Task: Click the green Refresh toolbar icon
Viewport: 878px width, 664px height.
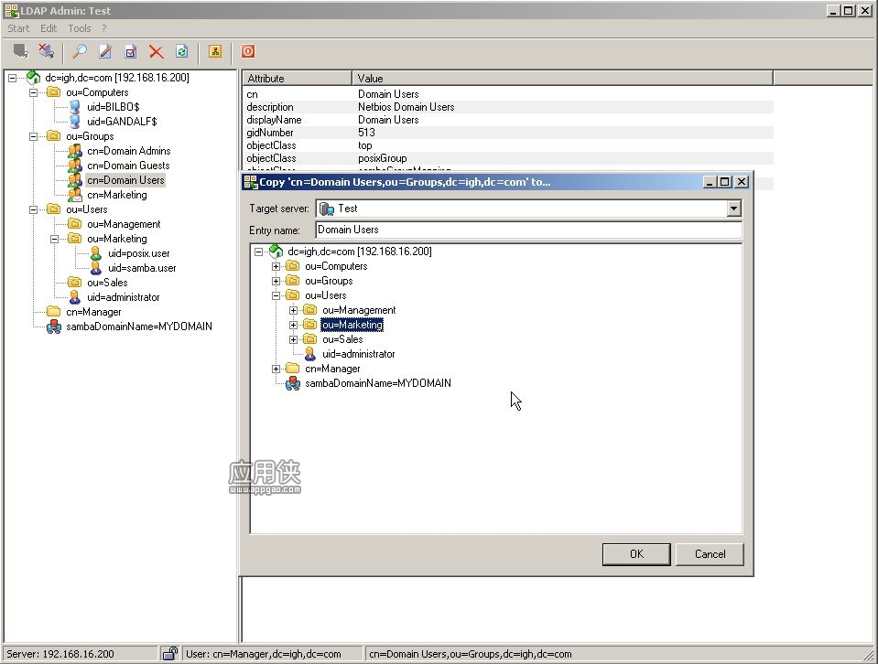Action: coord(182,51)
